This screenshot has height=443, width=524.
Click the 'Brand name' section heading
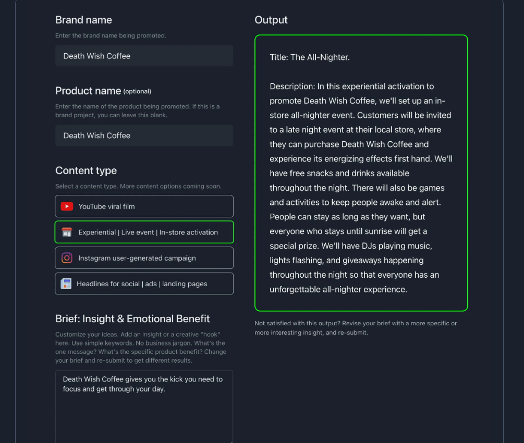tap(83, 20)
